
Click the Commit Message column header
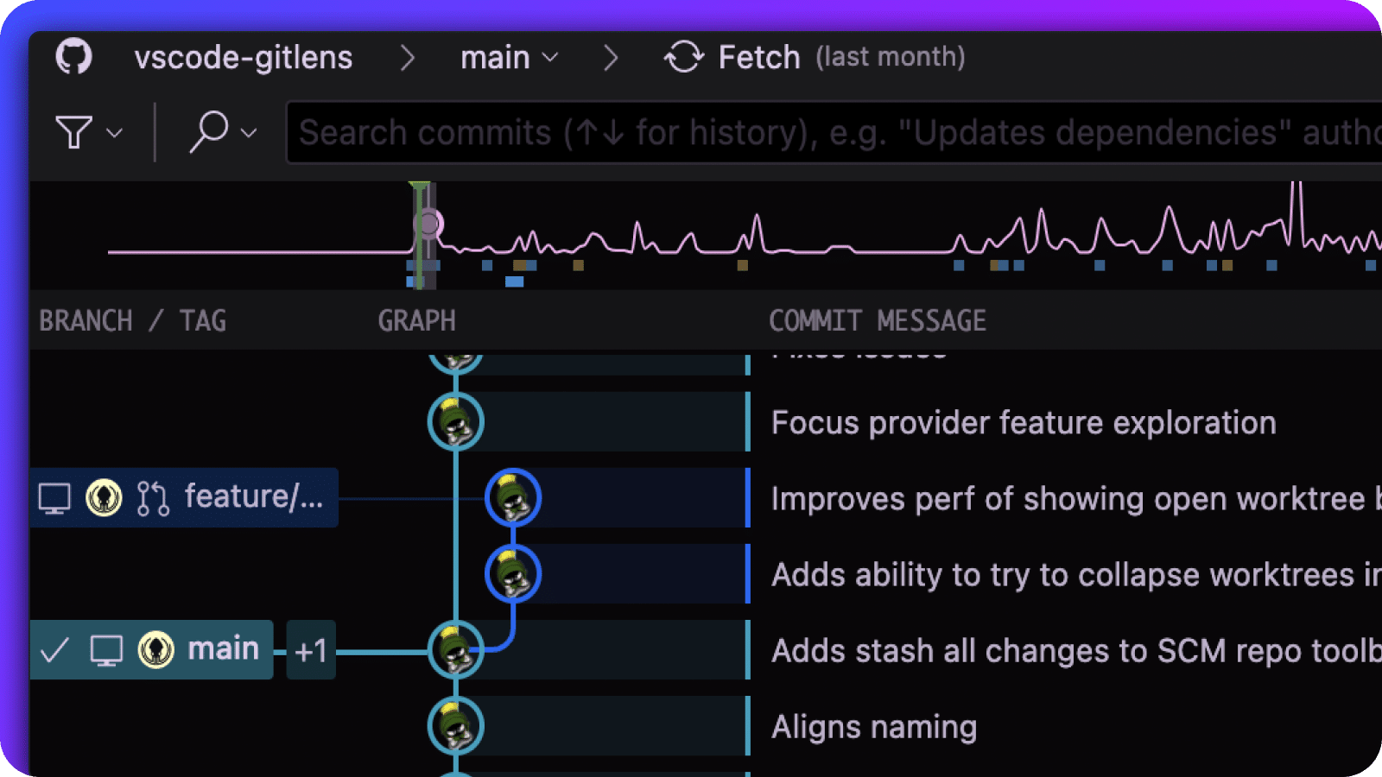(877, 321)
